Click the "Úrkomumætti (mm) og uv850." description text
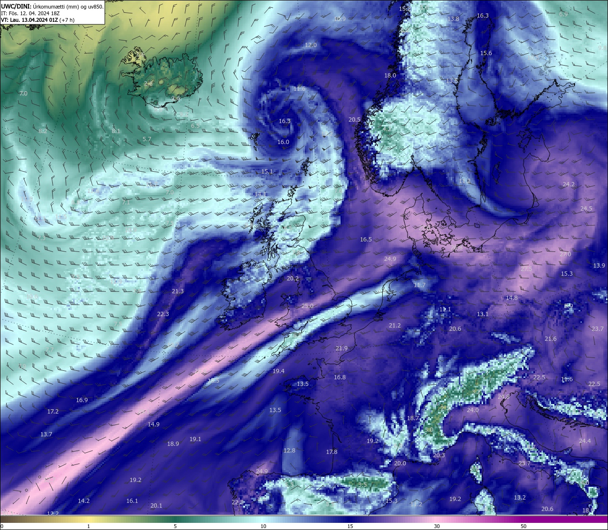608x530 pixels. click(x=68, y=6)
